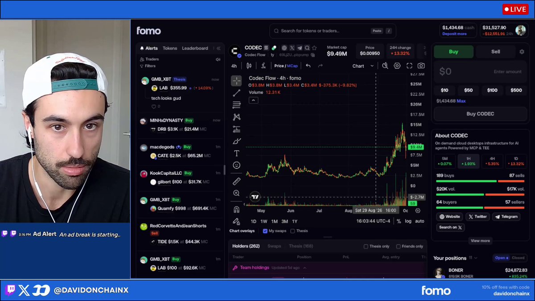This screenshot has width=535, height=301.
Task: Pick the brush drawing tool
Action: pyautogui.click(x=236, y=141)
